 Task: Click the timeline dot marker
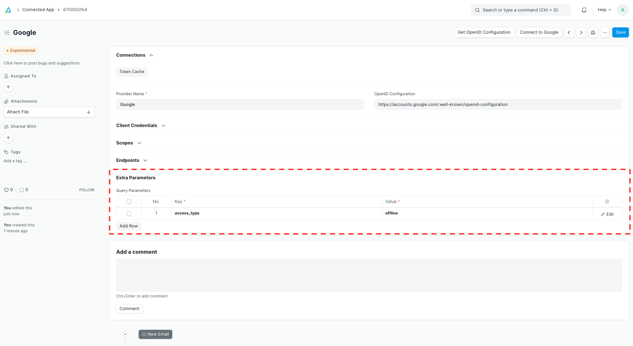pyautogui.click(x=125, y=334)
